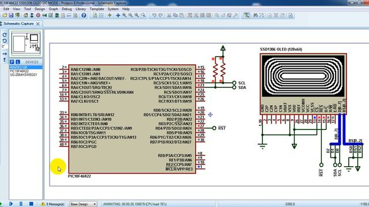Open the Template menu
The image size is (369, 207).
pyautogui.click(x=97, y=9)
